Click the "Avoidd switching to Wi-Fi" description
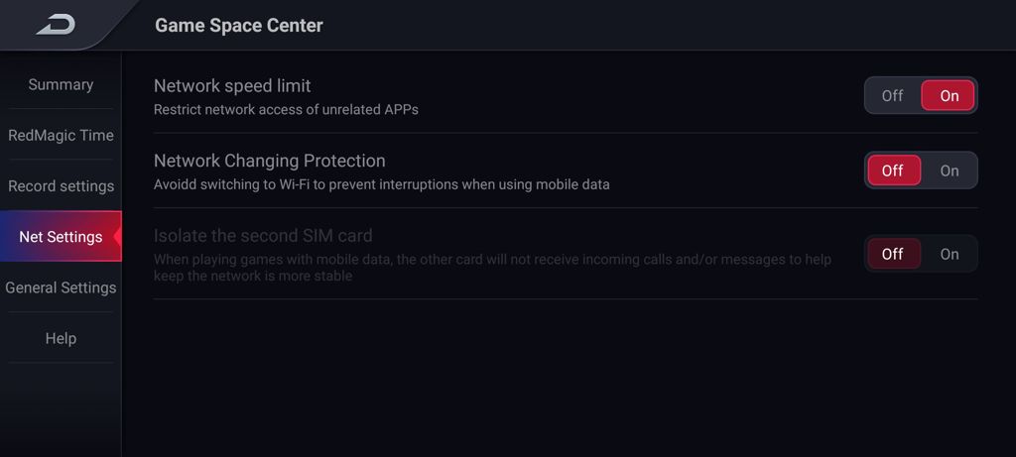 pyautogui.click(x=382, y=184)
